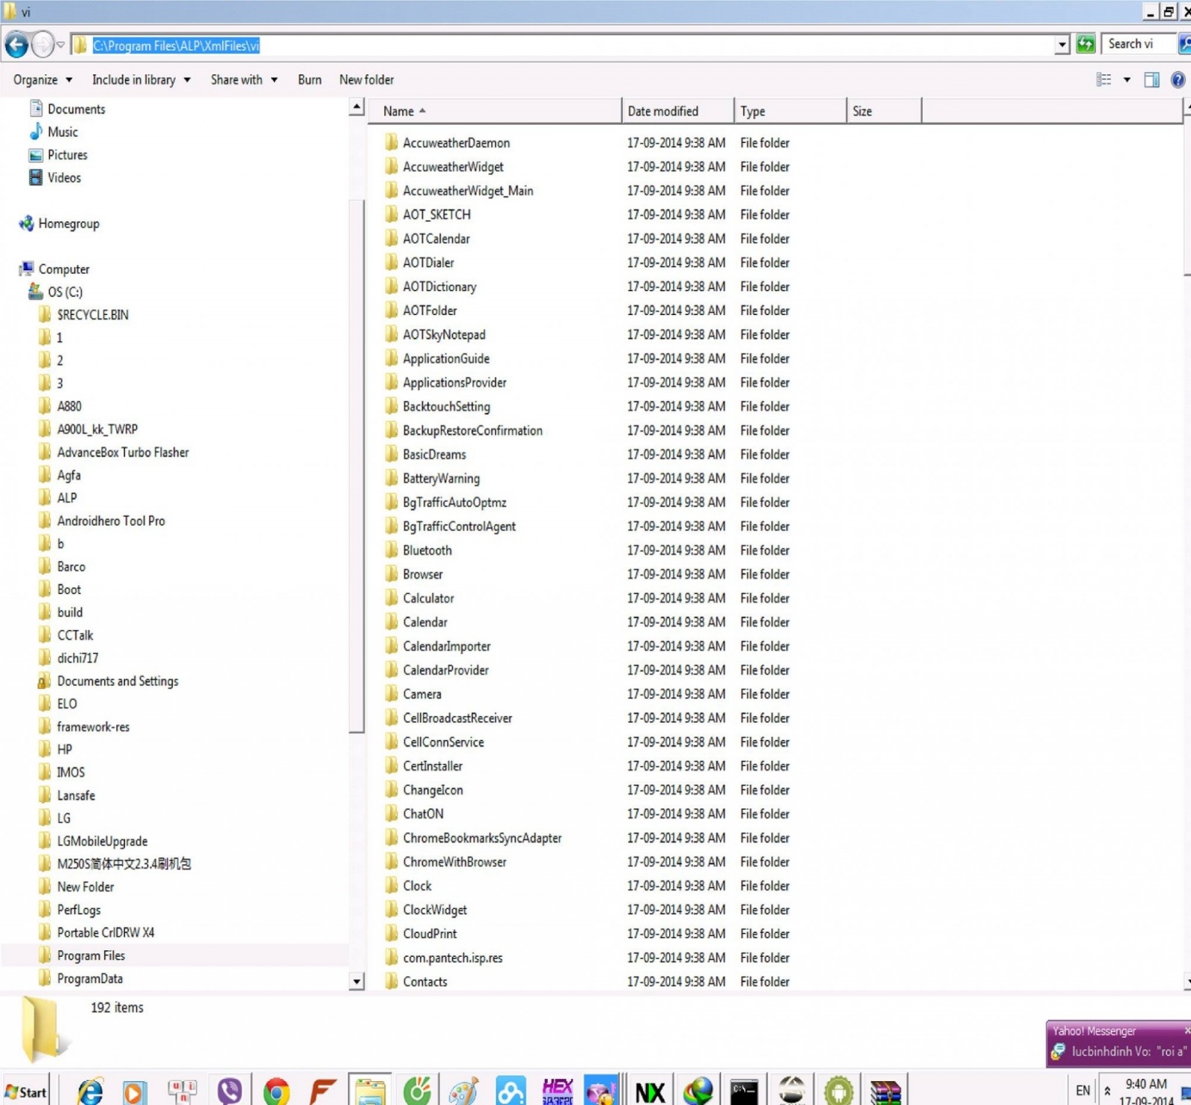The width and height of the screenshot is (1191, 1105).
Task: Open the command prompt taskbar icon
Action: [x=744, y=1092]
